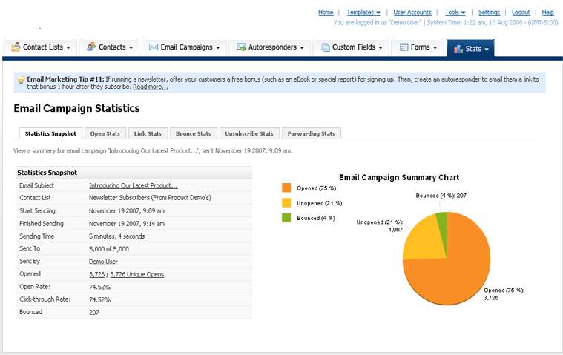Switch to the Bounce Stats tab
The image size is (563, 355).
[x=193, y=133]
